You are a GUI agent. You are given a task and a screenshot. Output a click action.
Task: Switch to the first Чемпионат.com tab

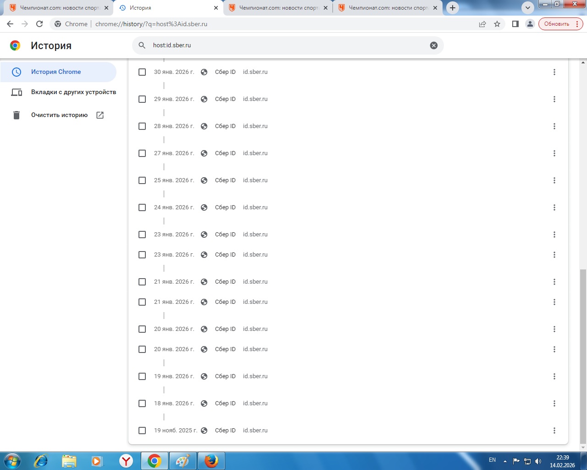[59, 8]
